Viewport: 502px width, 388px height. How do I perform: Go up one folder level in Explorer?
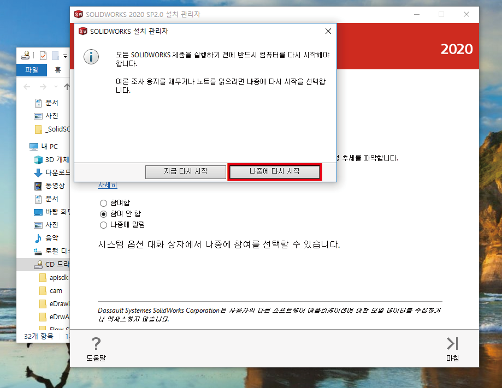[x=67, y=87]
